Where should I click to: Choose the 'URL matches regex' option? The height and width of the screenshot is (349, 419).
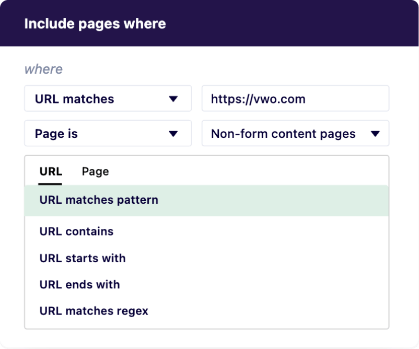point(94,311)
